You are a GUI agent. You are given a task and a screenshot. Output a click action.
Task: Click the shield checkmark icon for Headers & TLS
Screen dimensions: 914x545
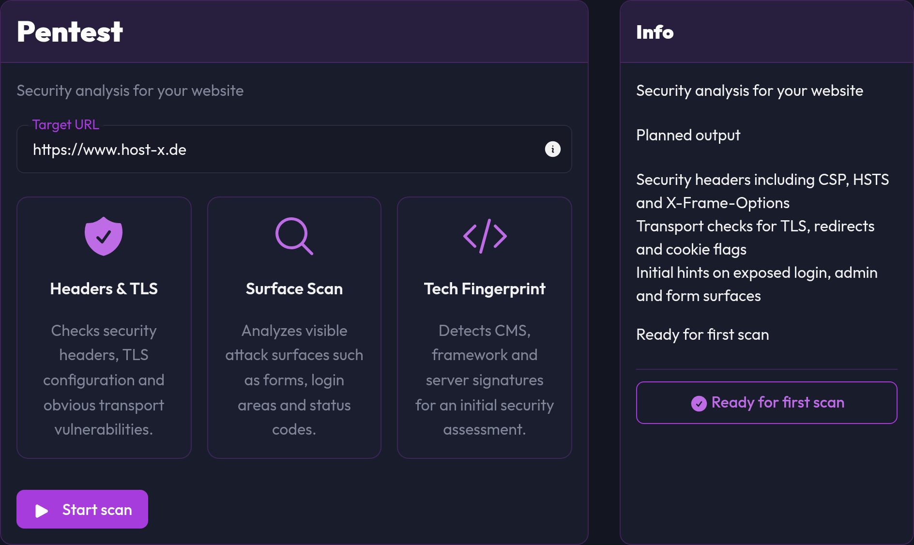tap(104, 236)
